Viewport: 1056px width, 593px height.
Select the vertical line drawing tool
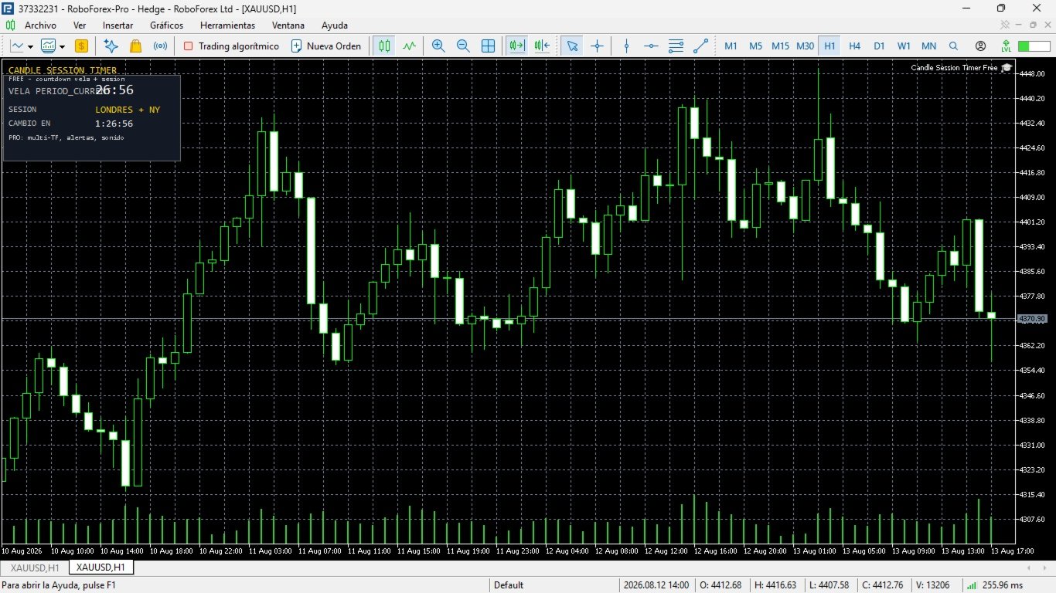pyautogui.click(x=626, y=46)
